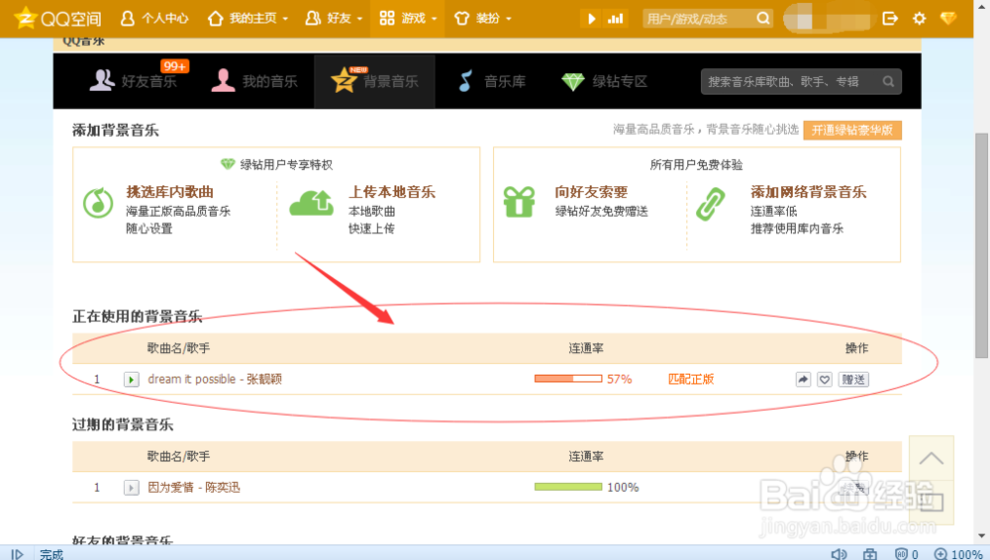Open settings gear icon in top bar
Image resolution: width=990 pixels, height=560 pixels.
pos(920,19)
